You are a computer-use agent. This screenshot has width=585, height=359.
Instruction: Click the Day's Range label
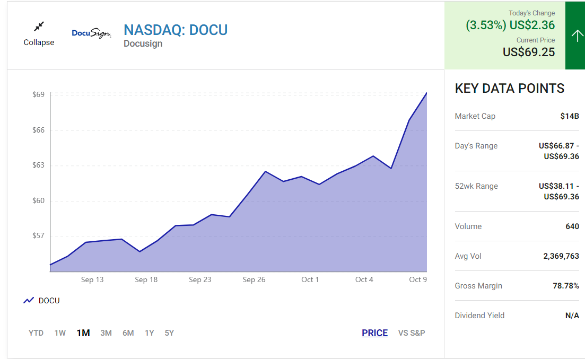pos(476,146)
